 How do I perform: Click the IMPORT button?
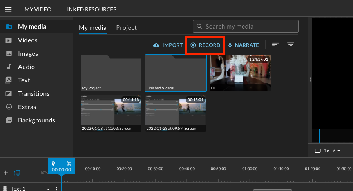pos(168,45)
